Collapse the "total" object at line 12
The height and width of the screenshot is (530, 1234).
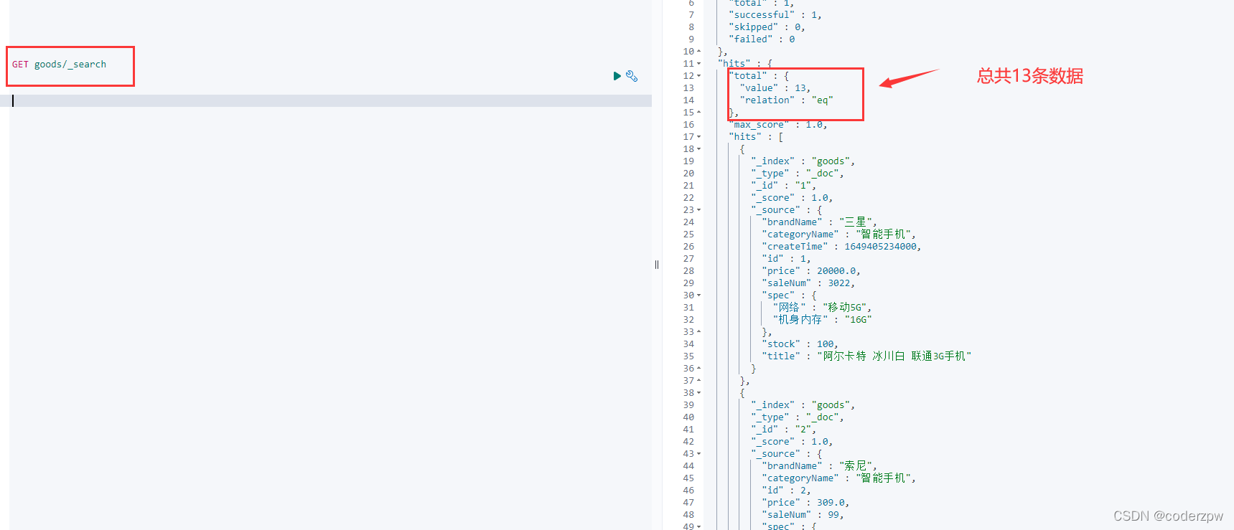tap(699, 76)
